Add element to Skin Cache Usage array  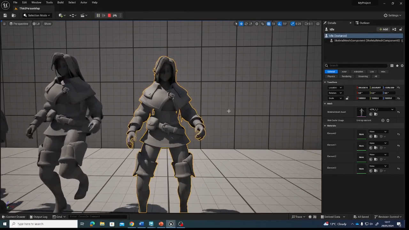click(383, 120)
